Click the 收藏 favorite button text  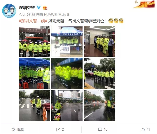point(20,129)
